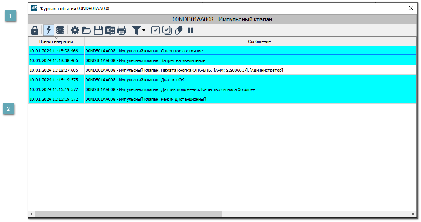
Task: Click the horizontal scrollbar thumb
Action: (128, 214)
